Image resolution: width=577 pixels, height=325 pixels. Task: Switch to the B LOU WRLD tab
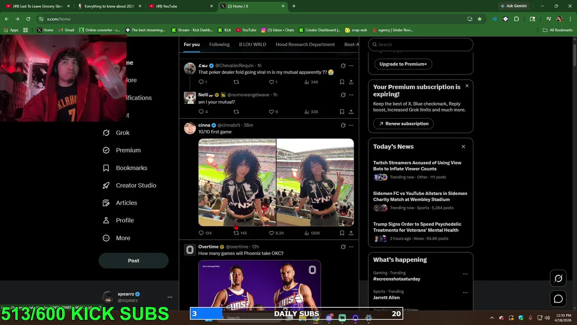pyautogui.click(x=252, y=44)
